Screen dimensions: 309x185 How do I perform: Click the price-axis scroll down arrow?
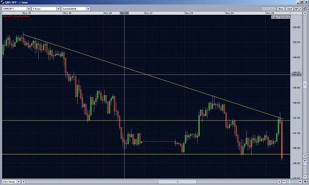pyautogui.click(x=305, y=156)
